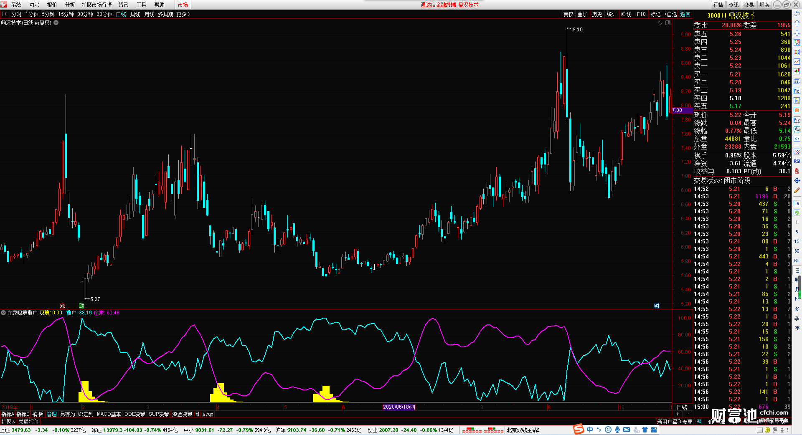The height and width of the screenshot is (435, 802).
Task: Click the 返回 return button
Action: (685, 14)
